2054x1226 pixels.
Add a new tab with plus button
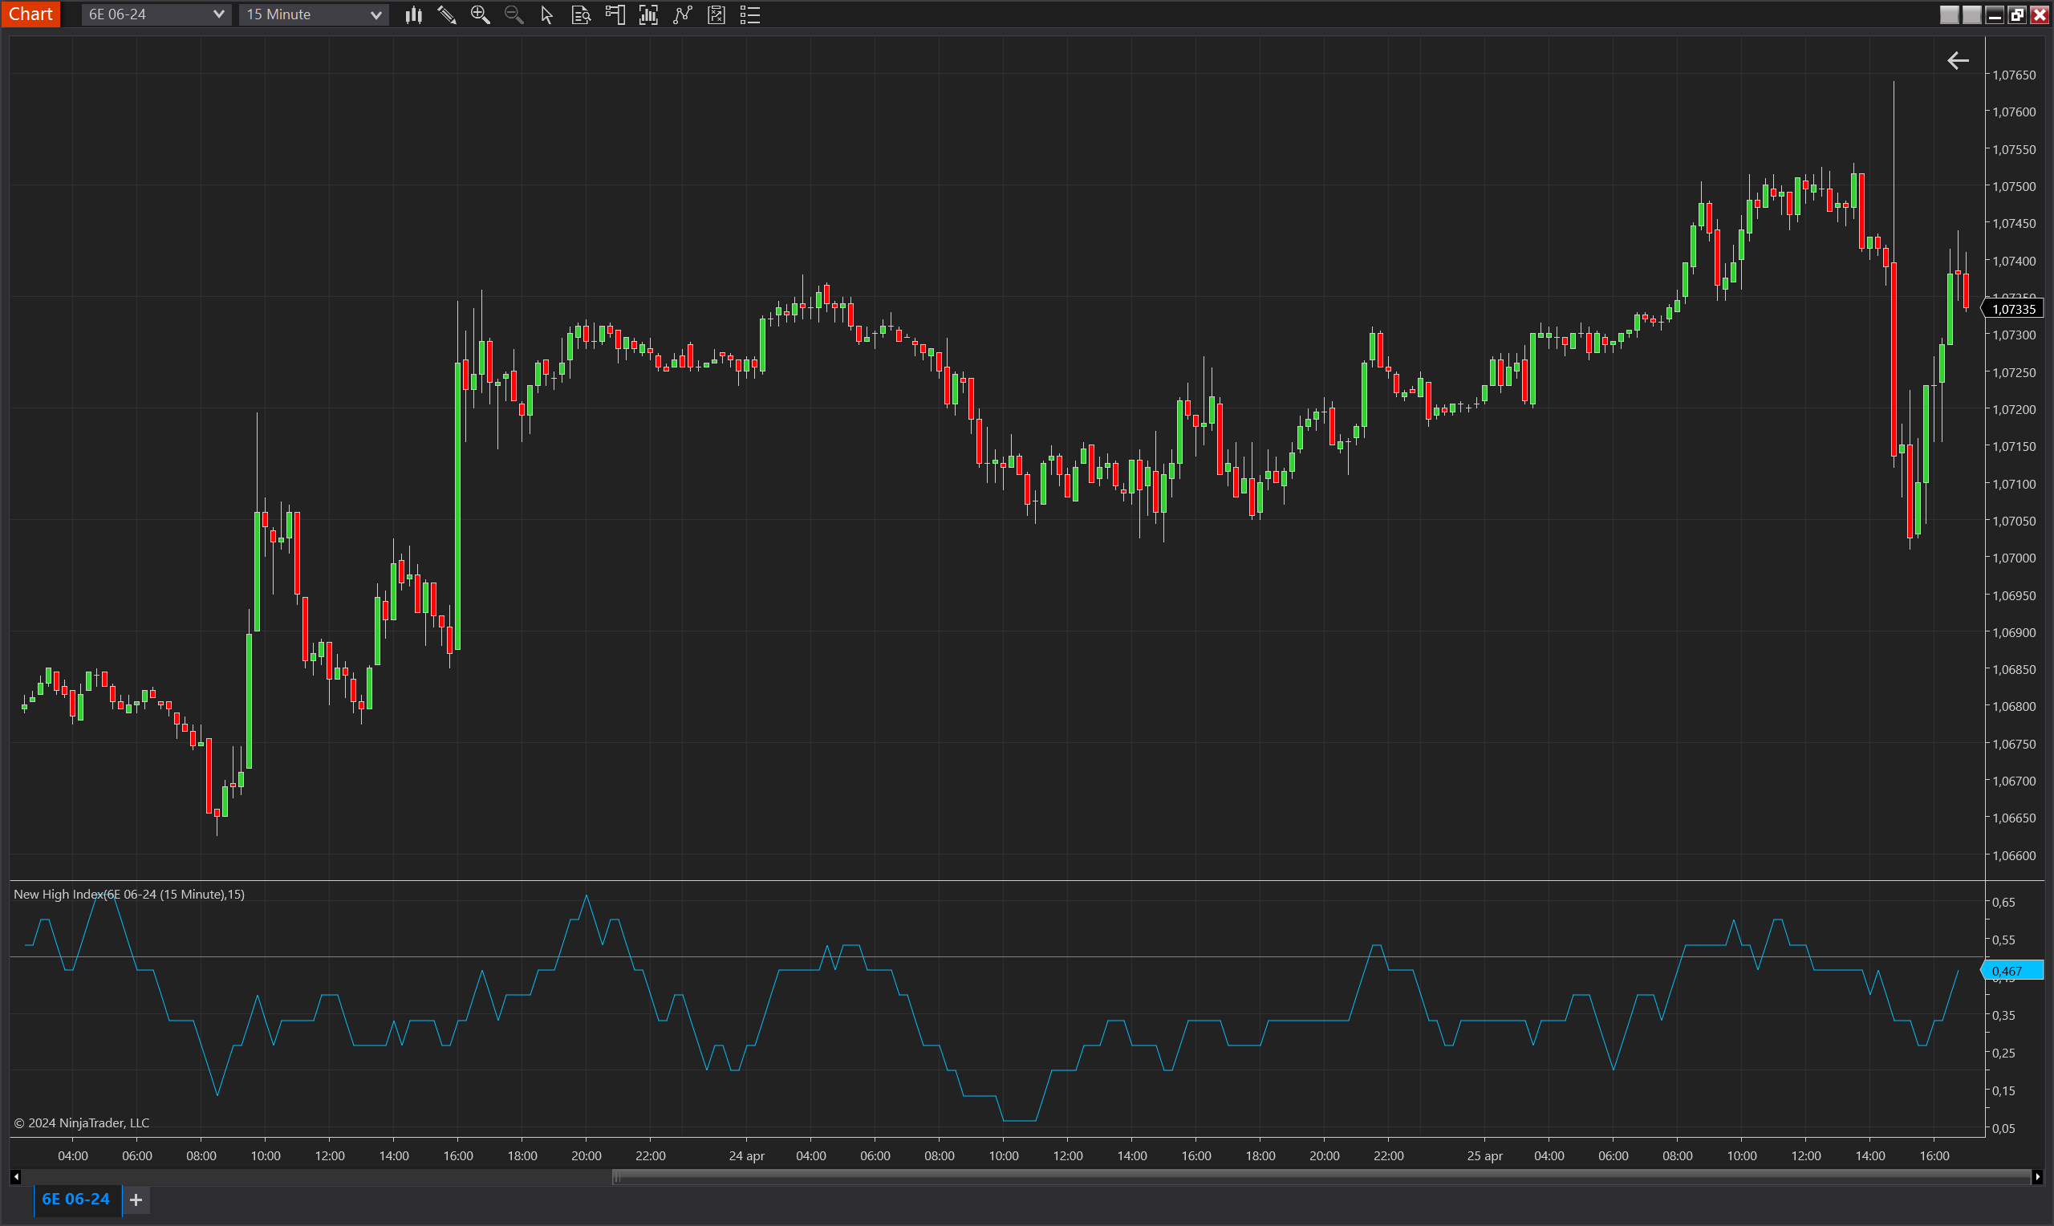pos(136,1200)
